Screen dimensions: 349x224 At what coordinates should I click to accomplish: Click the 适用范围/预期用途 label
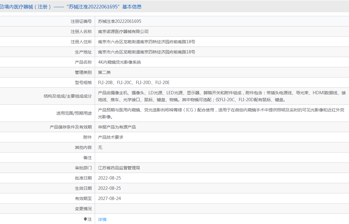74,113
